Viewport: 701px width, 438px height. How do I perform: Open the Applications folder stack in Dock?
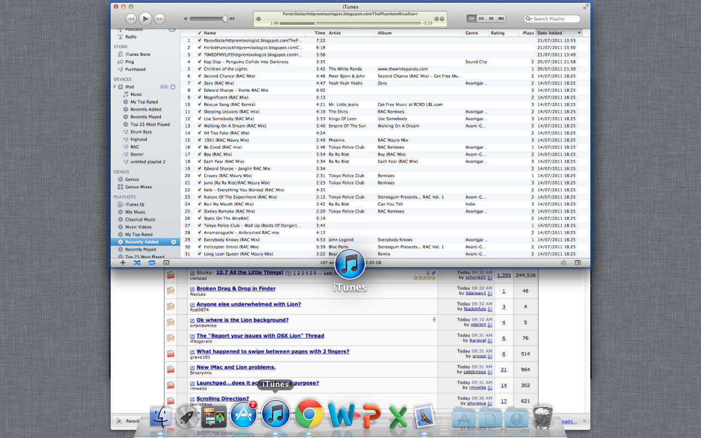(463, 418)
